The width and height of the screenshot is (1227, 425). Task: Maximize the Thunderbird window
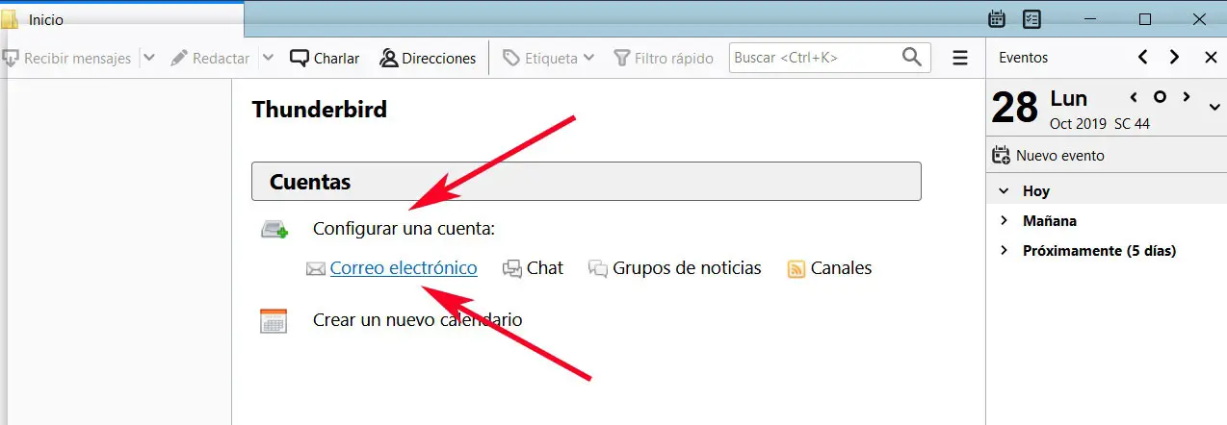point(1145,19)
